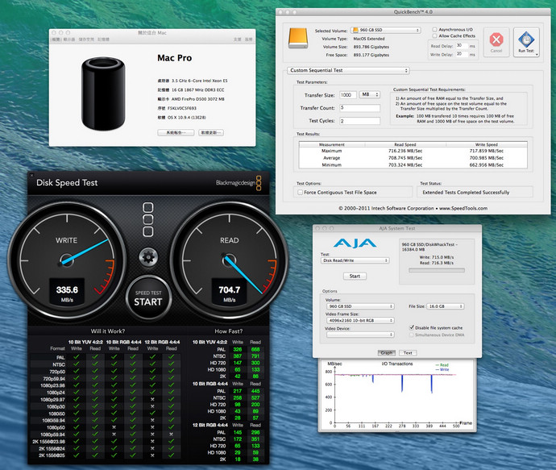Click the 335.6 MB/s write readout
Viewport: 556px width, 470px height.
[67, 292]
